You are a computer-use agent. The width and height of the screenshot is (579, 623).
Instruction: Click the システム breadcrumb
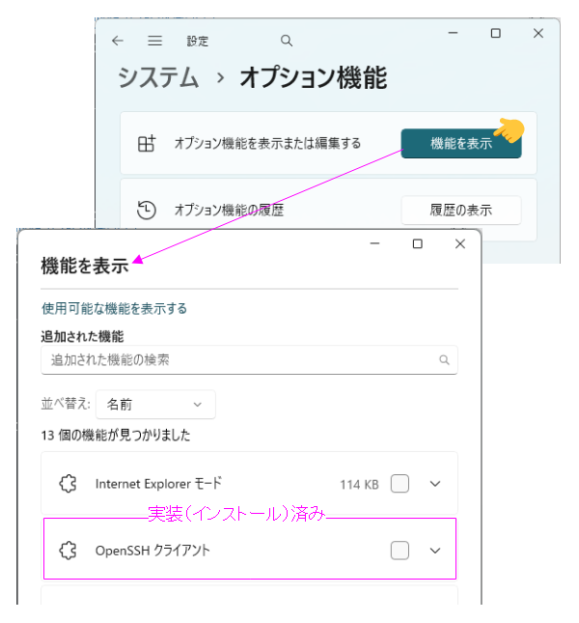[158, 77]
